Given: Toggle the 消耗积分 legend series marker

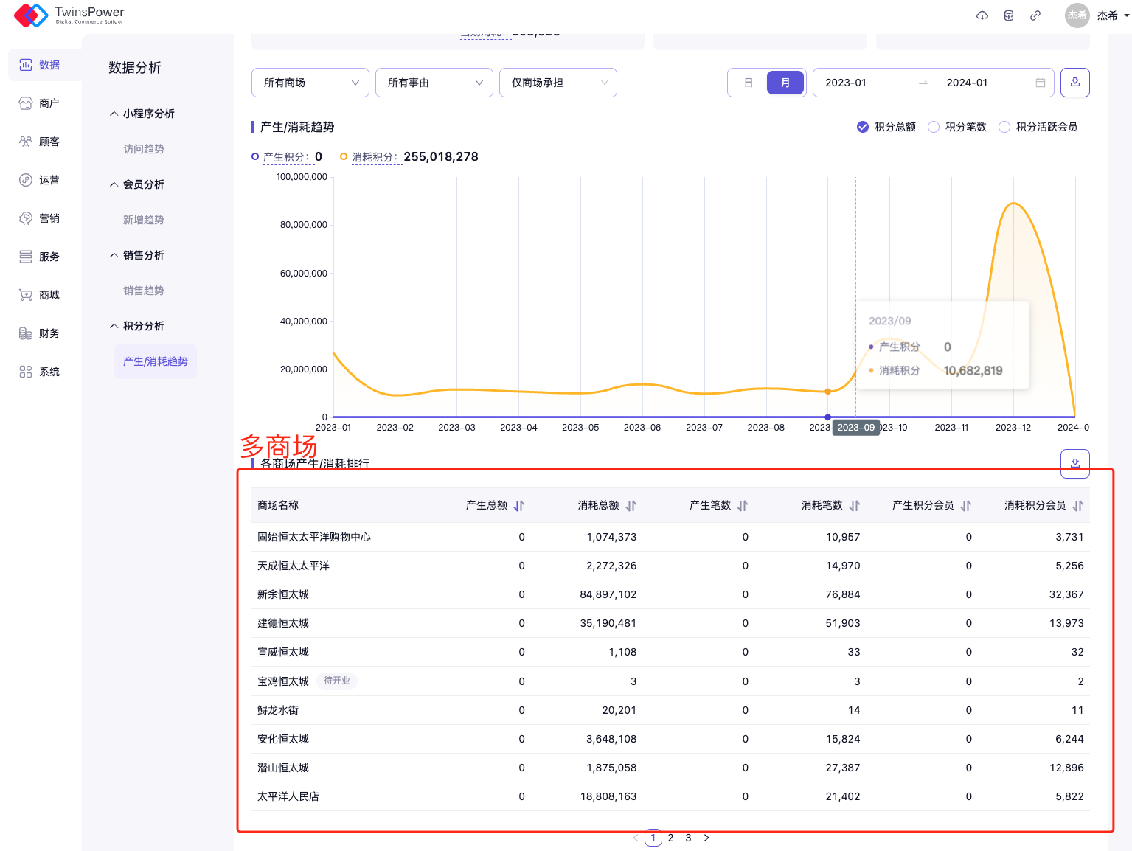Looking at the screenshot, I should tap(344, 156).
